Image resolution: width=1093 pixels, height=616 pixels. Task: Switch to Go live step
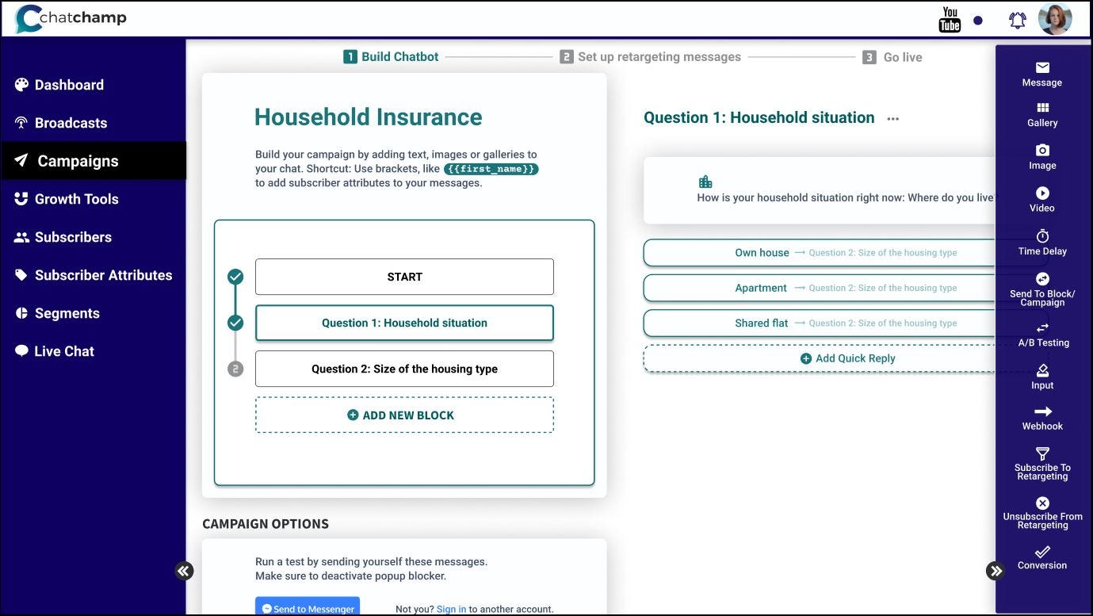coord(892,57)
